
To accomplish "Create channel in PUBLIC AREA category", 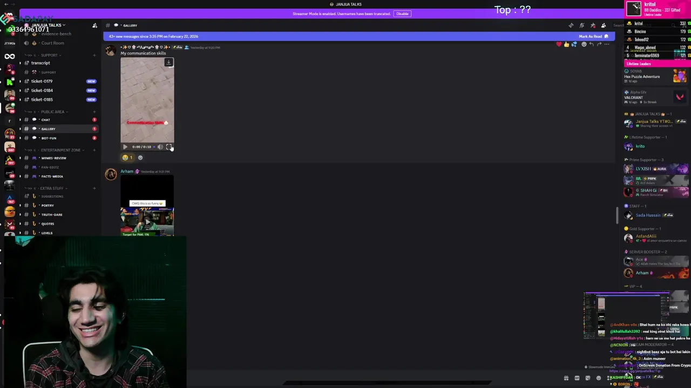I will 94,112.
